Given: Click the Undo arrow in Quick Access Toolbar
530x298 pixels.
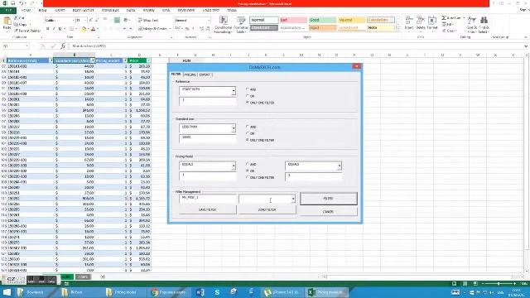Looking at the screenshot, I should click(x=22, y=3).
